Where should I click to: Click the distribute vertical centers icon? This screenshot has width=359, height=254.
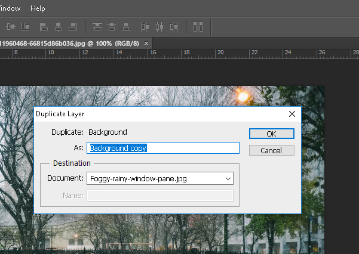(x=111, y=27)
